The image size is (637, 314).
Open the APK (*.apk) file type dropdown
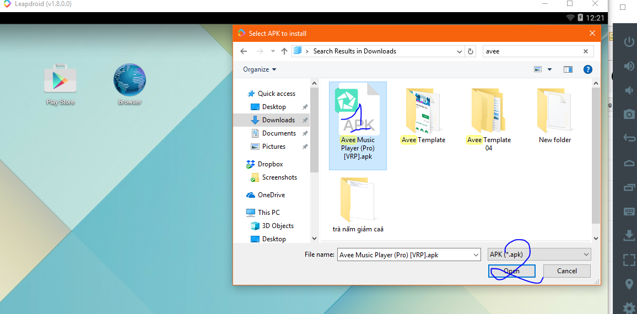539,255
